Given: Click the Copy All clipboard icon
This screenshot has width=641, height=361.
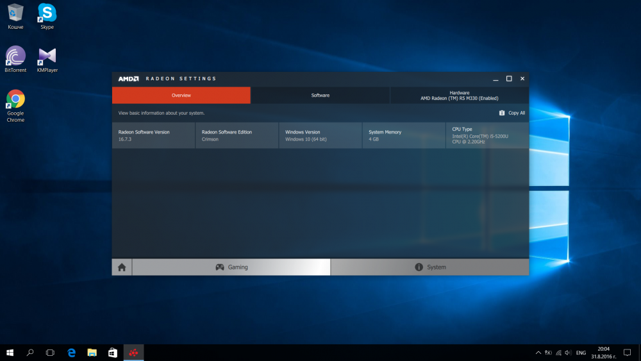Looking at the screenshot, I should coord(502,113).
